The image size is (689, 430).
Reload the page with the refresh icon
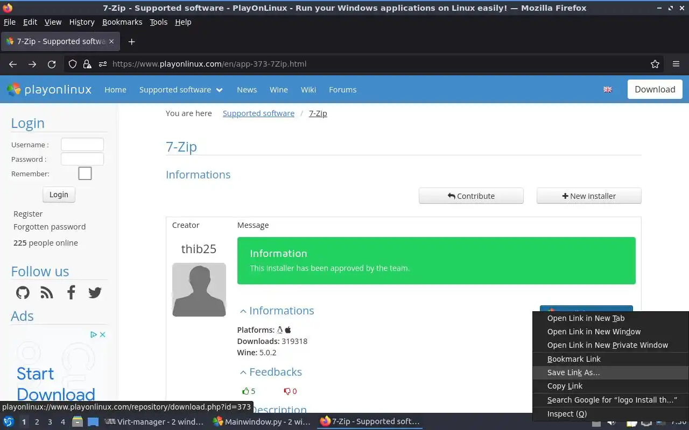pos(52,64)
